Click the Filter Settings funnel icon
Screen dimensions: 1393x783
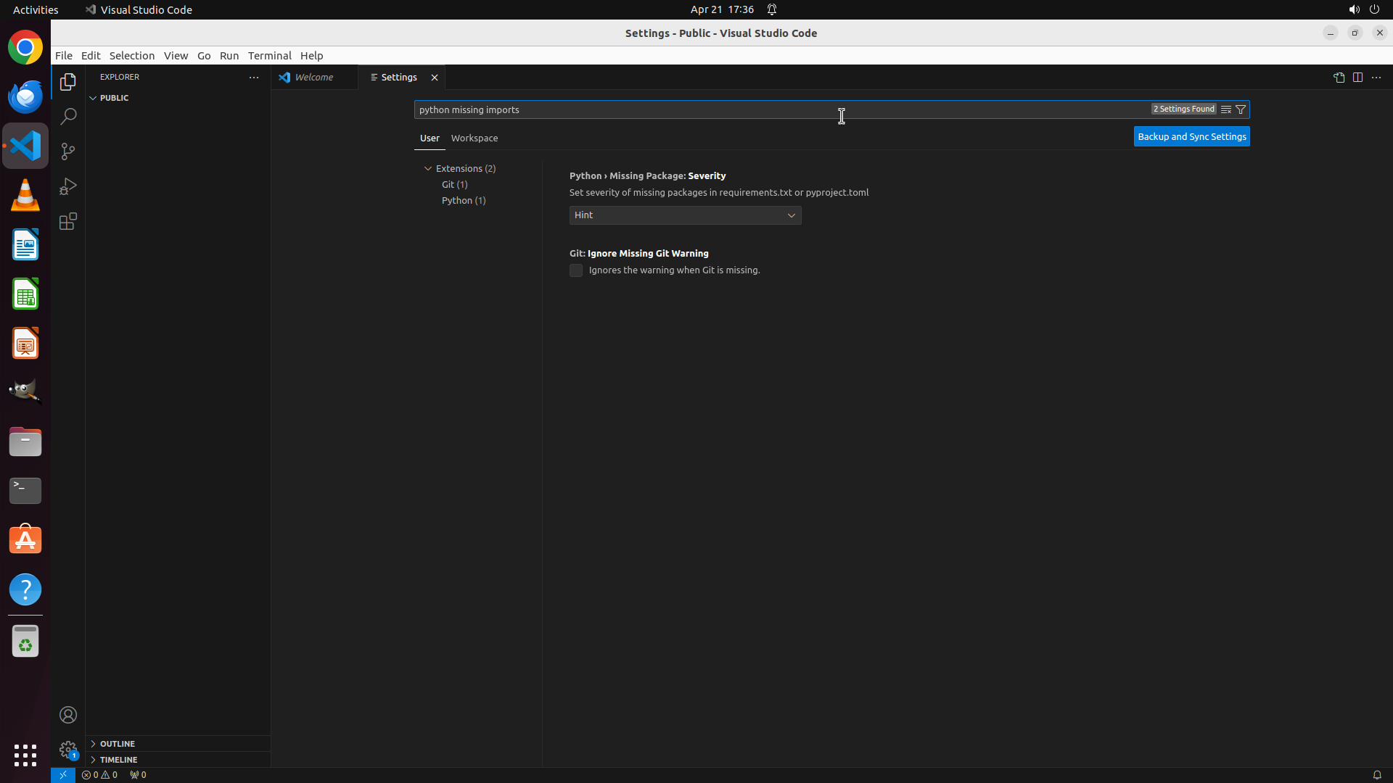1241,109
